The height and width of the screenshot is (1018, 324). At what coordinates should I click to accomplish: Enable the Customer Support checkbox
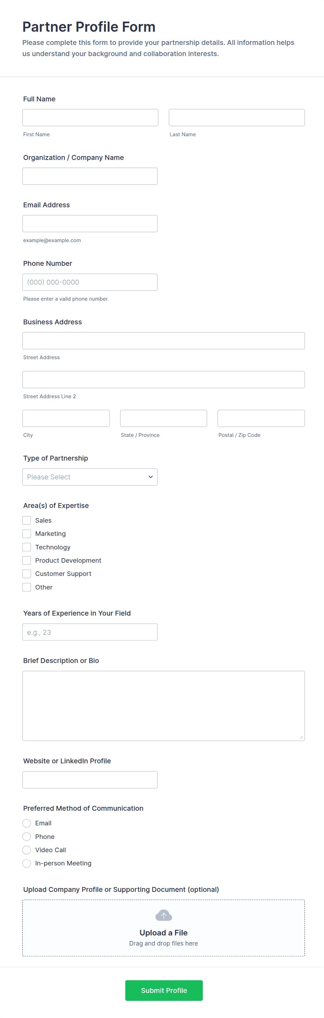27,574
